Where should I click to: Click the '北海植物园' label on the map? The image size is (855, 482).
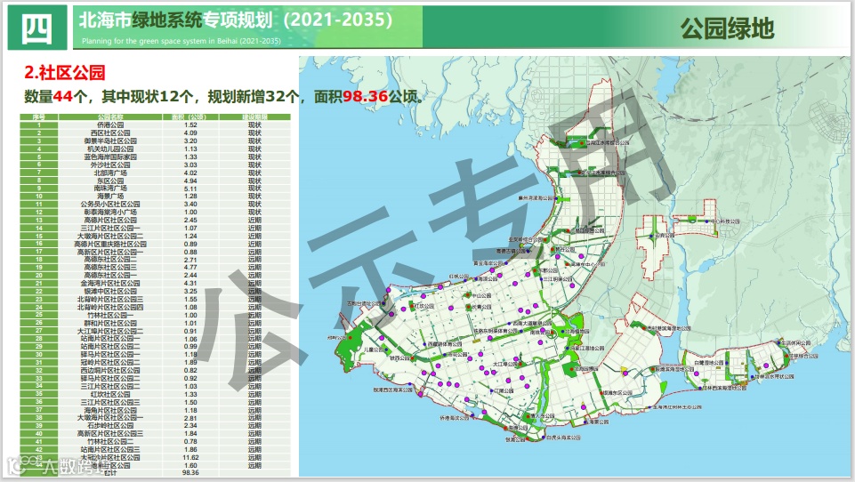click(577, 332)
